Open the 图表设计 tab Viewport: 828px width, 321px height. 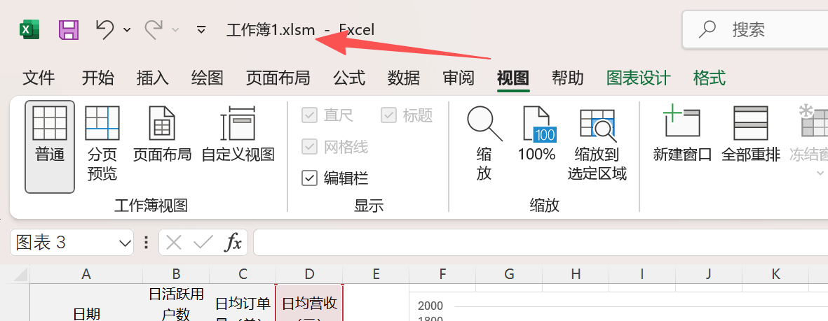click(x=639, y=78)
